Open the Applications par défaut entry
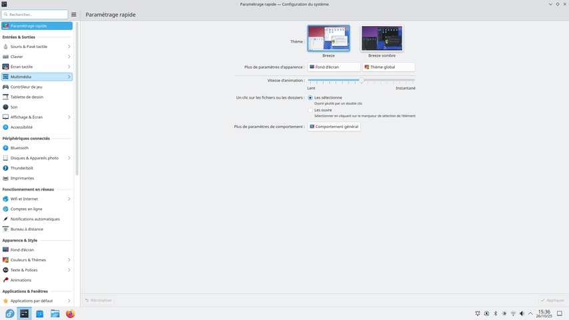This screenshot has height=320, width=569. (37, 301)
